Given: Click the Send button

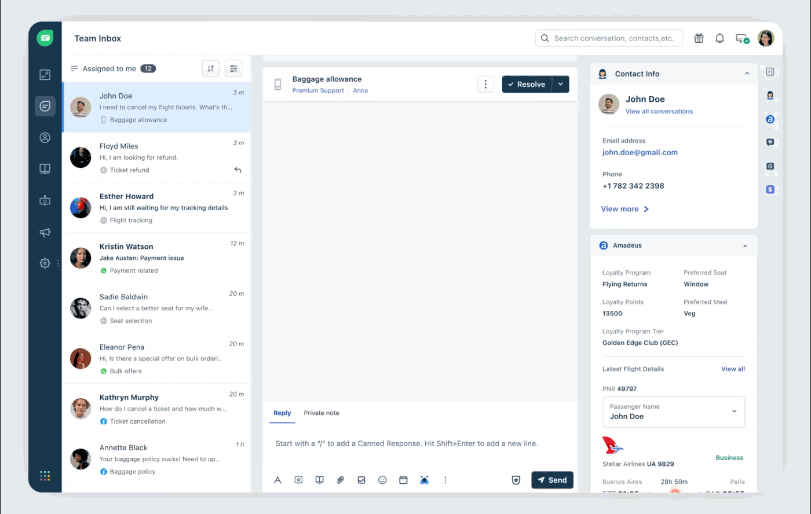Looking at the screenshot, I should point(552,480).
